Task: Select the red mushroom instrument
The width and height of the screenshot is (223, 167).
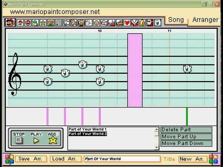Action: (x=28, y=23)
